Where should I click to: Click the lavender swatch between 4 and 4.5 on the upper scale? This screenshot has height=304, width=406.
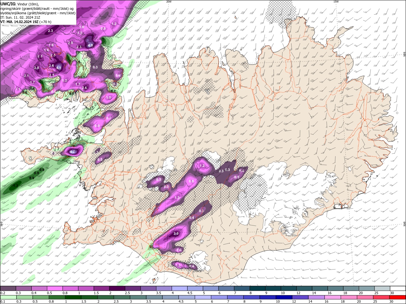pos(180,288)
